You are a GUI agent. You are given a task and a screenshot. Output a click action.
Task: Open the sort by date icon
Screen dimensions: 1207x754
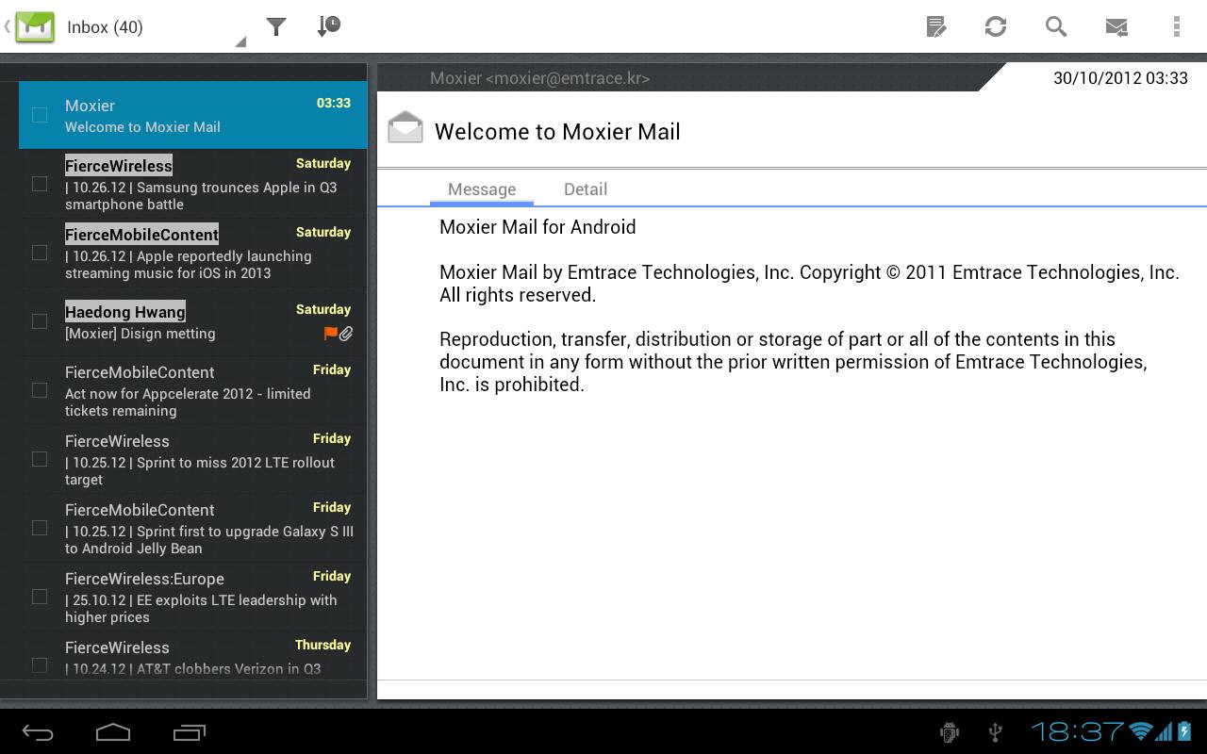point(328,26)
